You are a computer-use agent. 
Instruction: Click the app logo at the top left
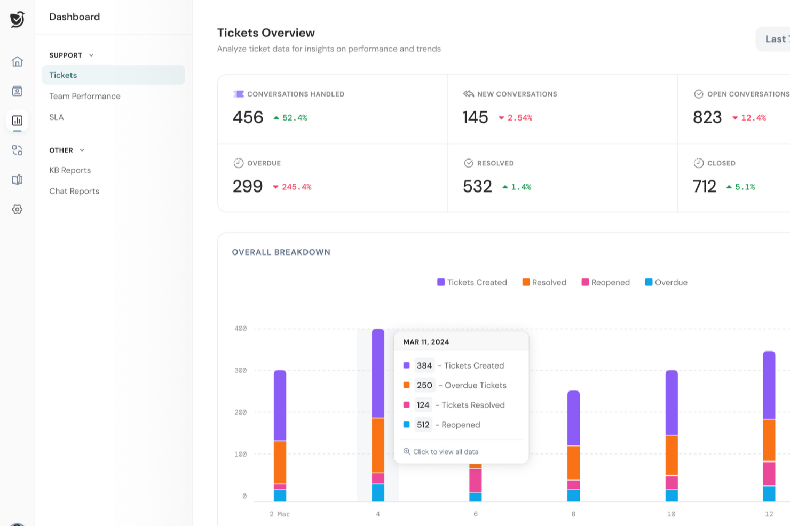click(x=16, y=19)
